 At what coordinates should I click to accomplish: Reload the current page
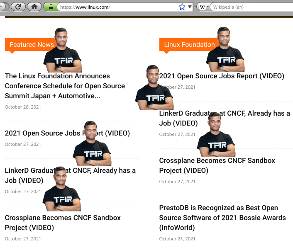point(18,7)
